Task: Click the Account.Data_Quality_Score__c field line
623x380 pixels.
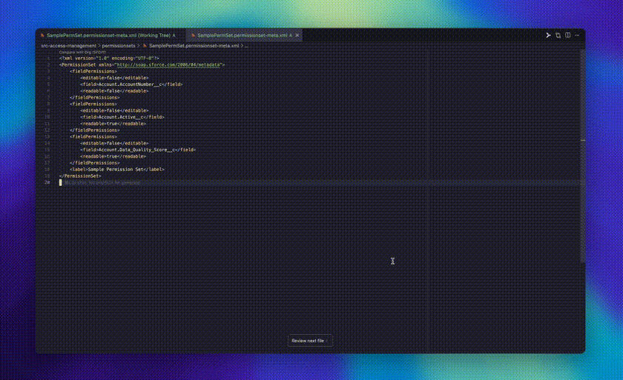Action: click(138, 150)
